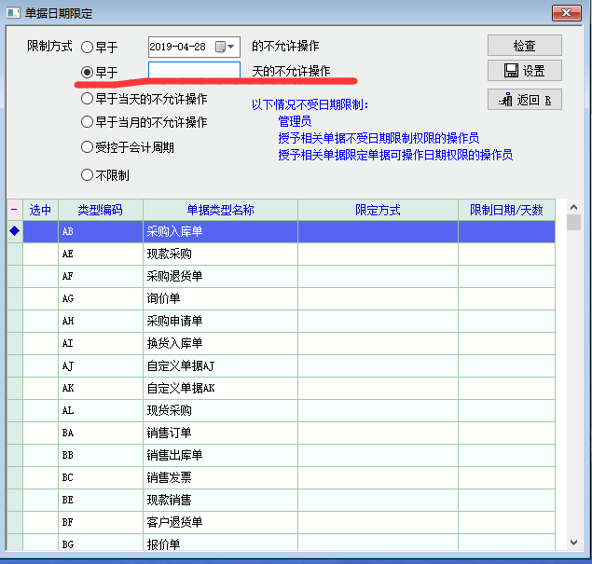592x564 pixels.
Task: Click the Return (返回 R) button
Action: 524,99
